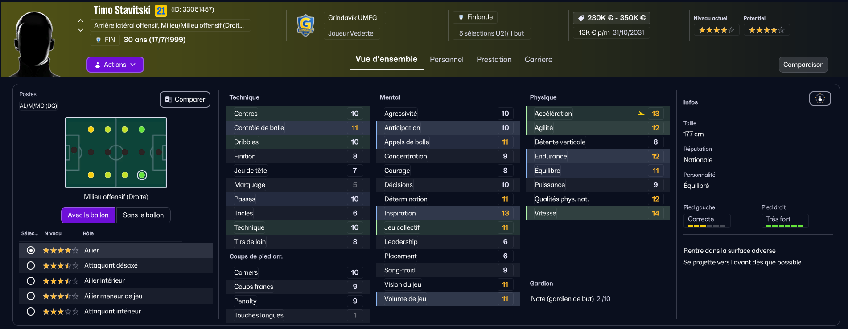Viewport: 848px width, 329px height.
Task: Go to previous player with up chevron
Action: click(x=81, y=20)
